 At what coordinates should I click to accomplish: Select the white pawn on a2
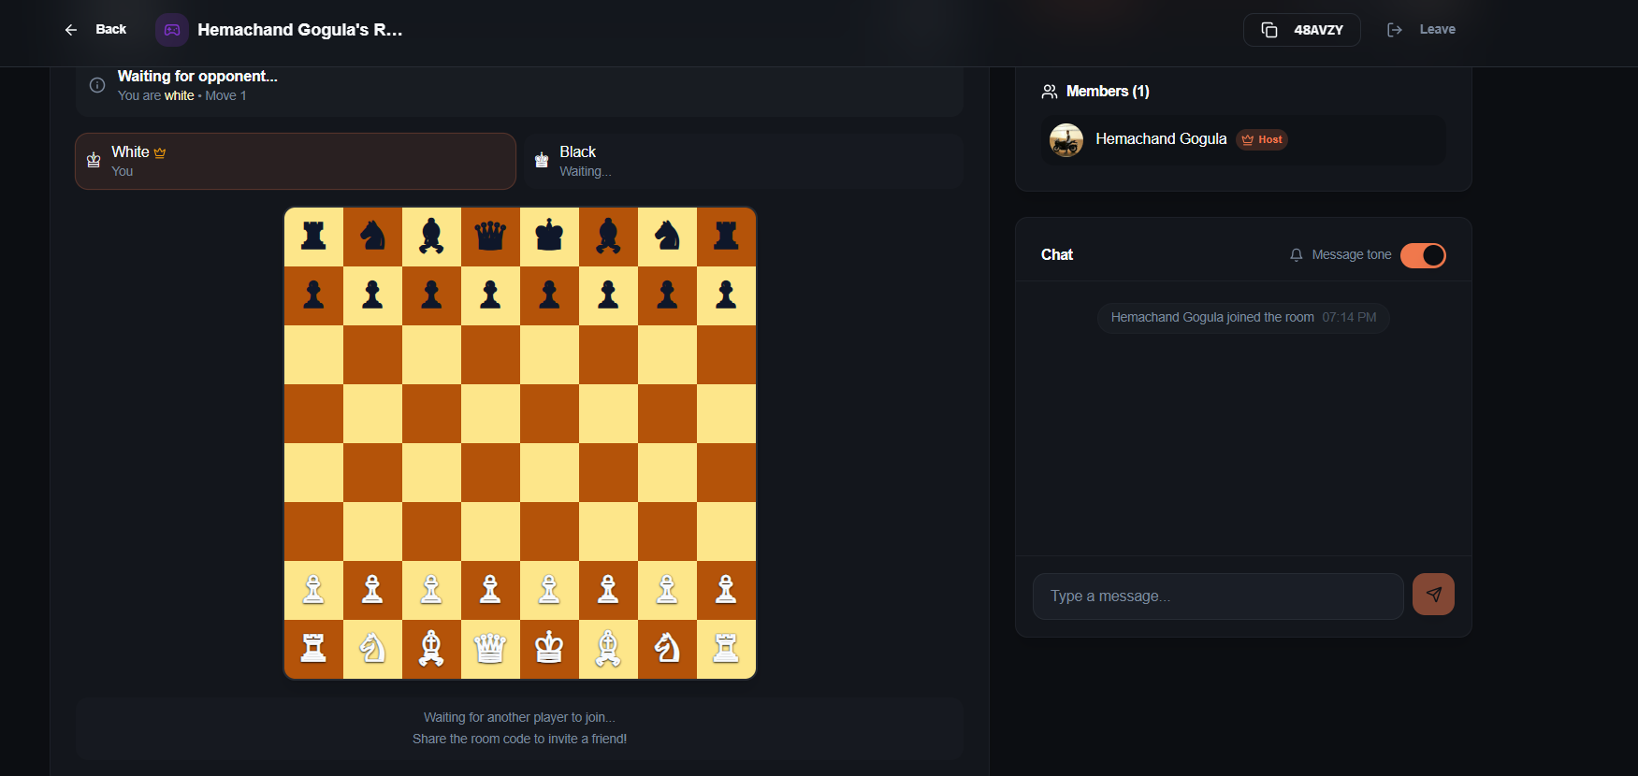313,590
